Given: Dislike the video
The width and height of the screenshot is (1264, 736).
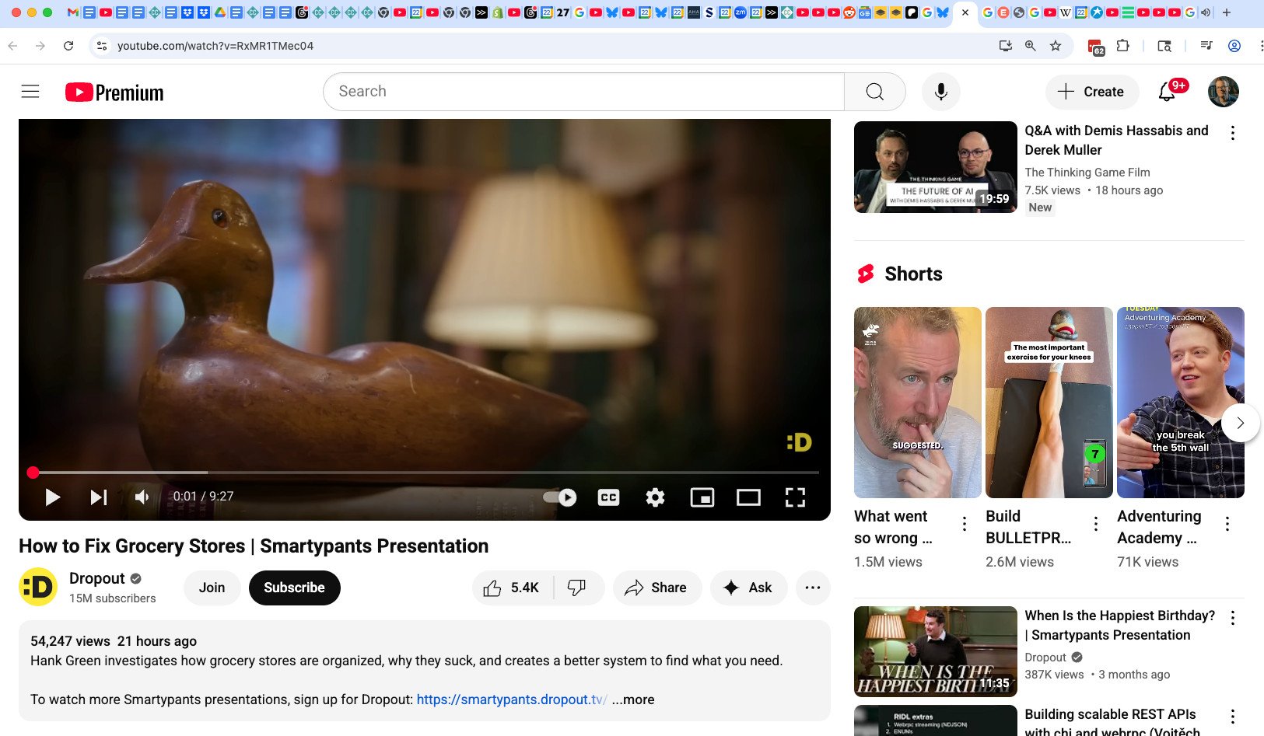Looking at the screenshot, I should tap(577, 588).
